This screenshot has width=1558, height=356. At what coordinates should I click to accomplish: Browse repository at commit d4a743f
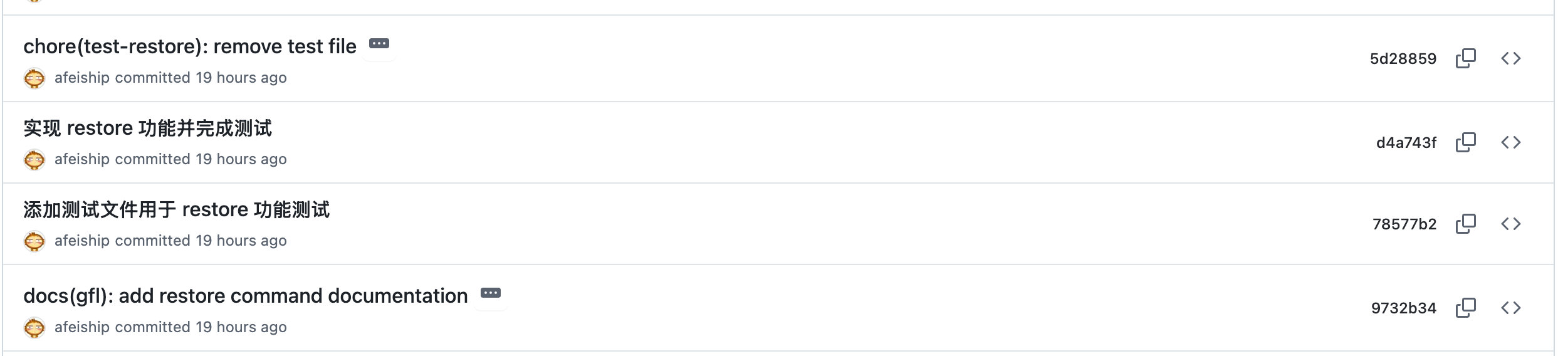[1510, 142]
